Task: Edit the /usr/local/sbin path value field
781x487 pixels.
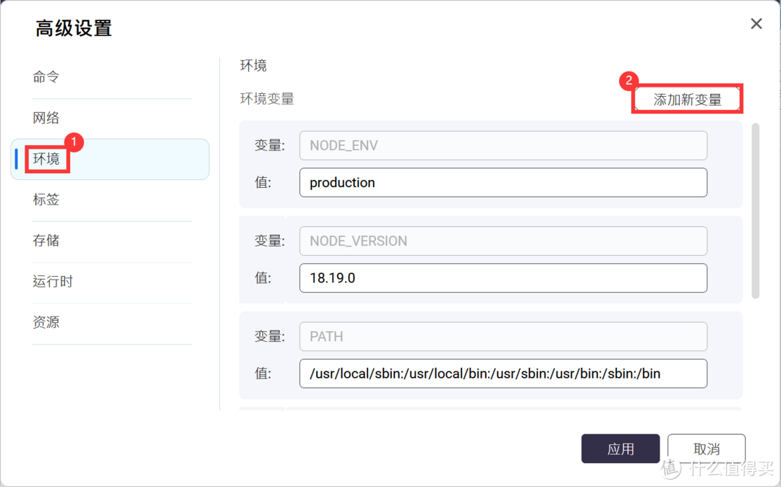Action: pos(503,374)
